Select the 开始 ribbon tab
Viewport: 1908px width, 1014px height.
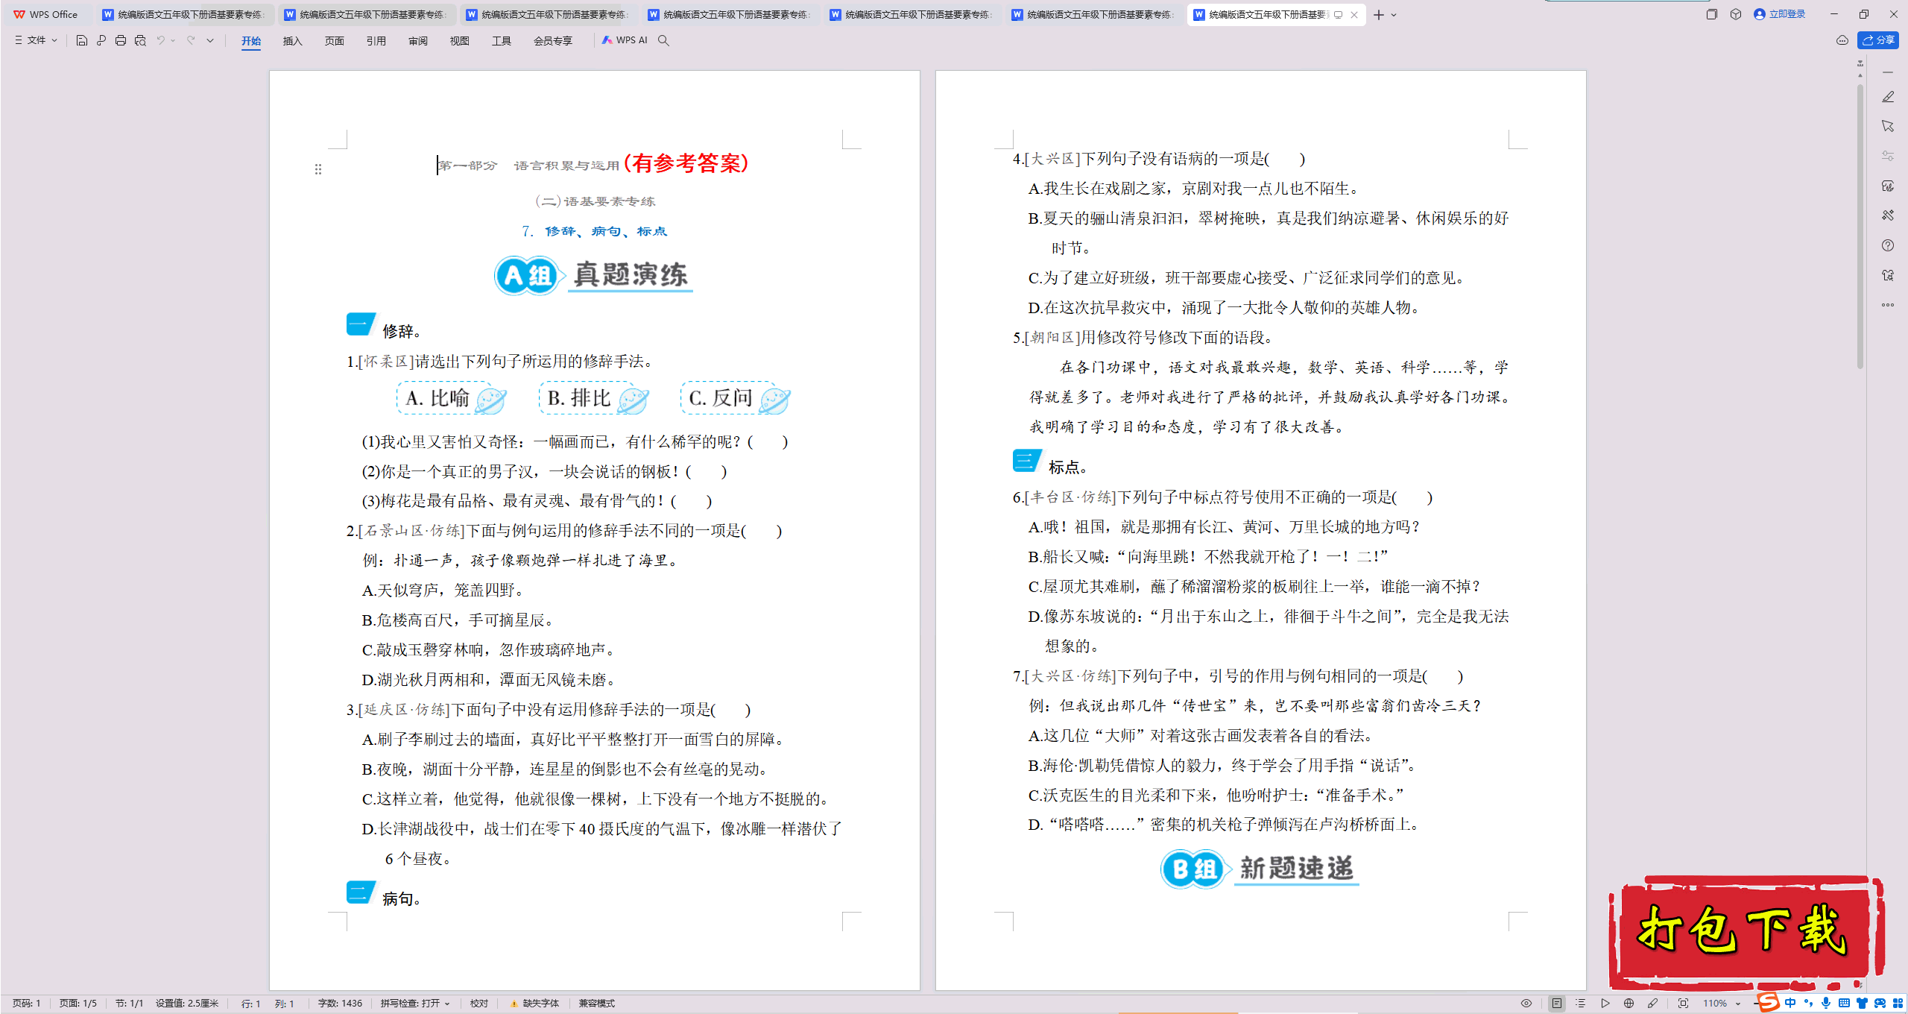point(251,41)
